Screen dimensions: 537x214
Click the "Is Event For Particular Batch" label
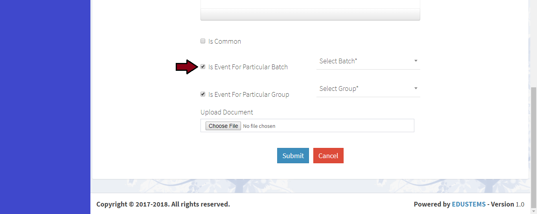[x=248, y=67]
